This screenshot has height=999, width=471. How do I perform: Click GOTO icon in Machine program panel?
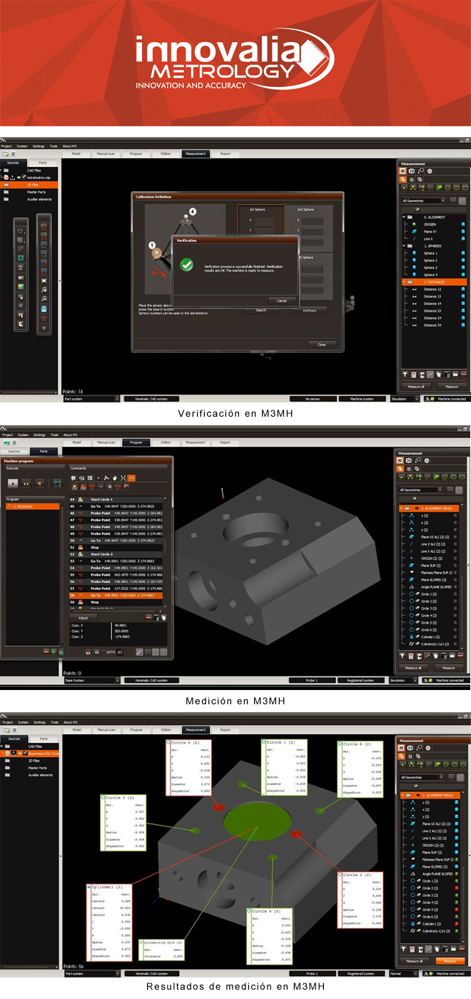pyautogui.click(x=111, y=652)
